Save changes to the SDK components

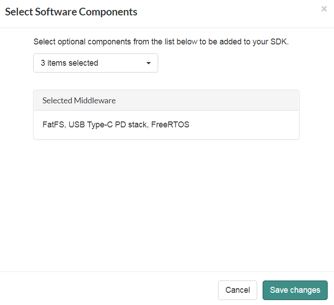[295, 290]
